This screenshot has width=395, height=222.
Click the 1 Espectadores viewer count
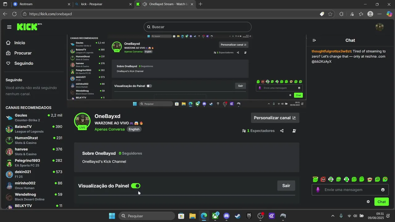(258, 131)
